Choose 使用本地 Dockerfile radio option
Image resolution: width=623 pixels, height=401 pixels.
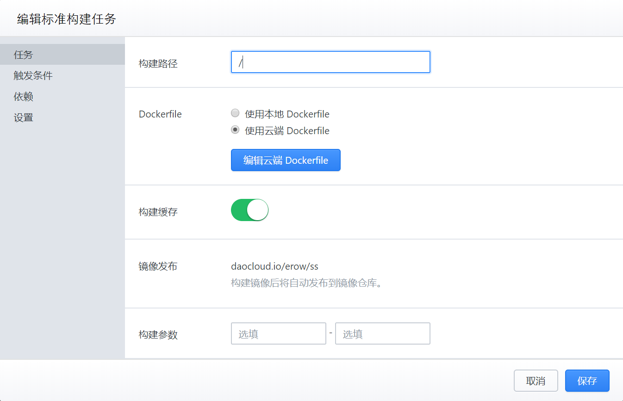point(235,113)
